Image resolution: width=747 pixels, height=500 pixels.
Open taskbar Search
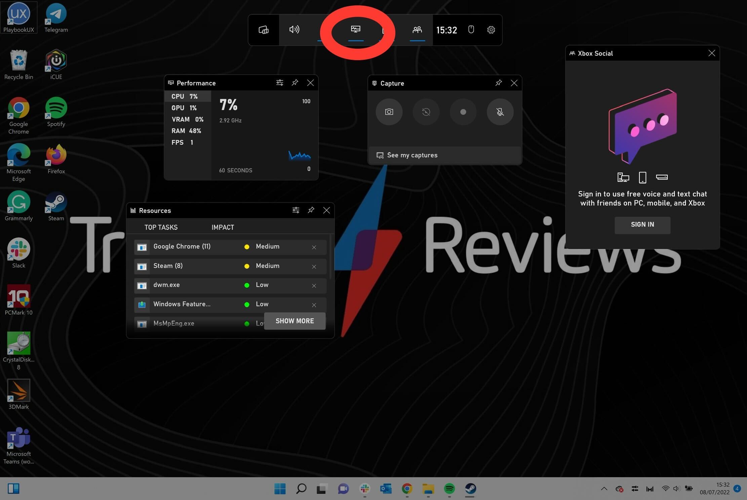click(x=301, y=489)
